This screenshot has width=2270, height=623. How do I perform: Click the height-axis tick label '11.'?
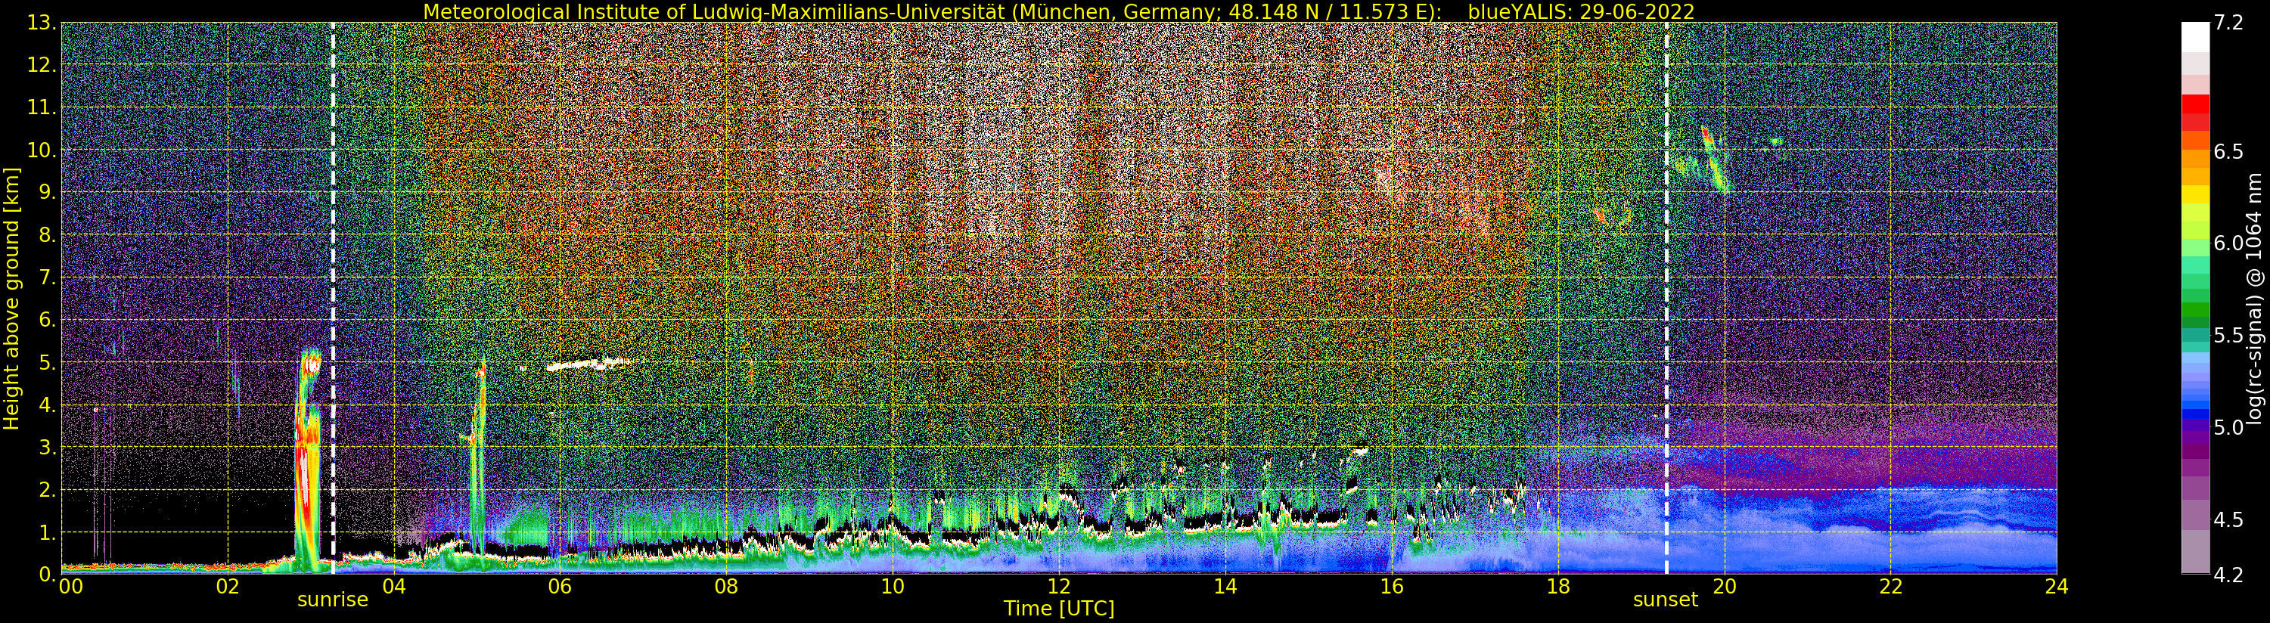41,107
